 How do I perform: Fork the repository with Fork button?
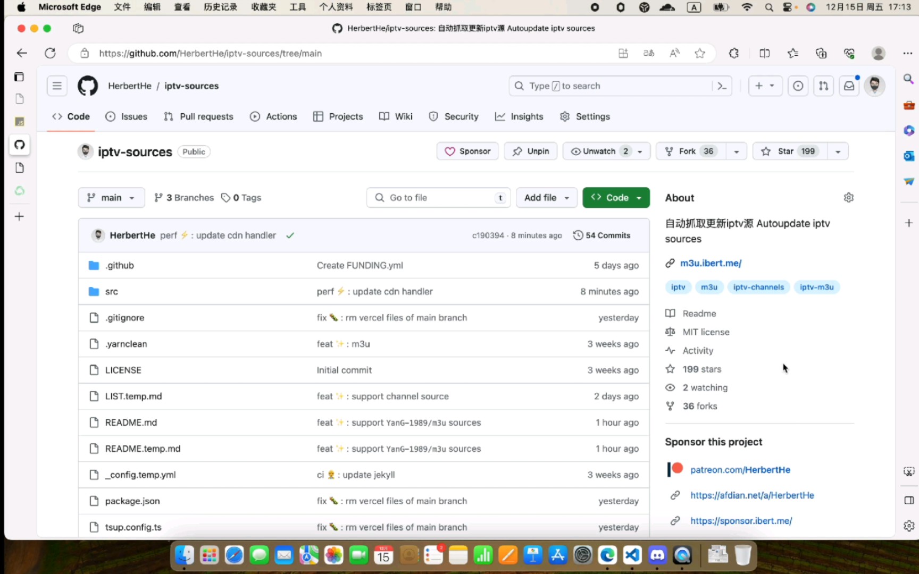(691, 151)
